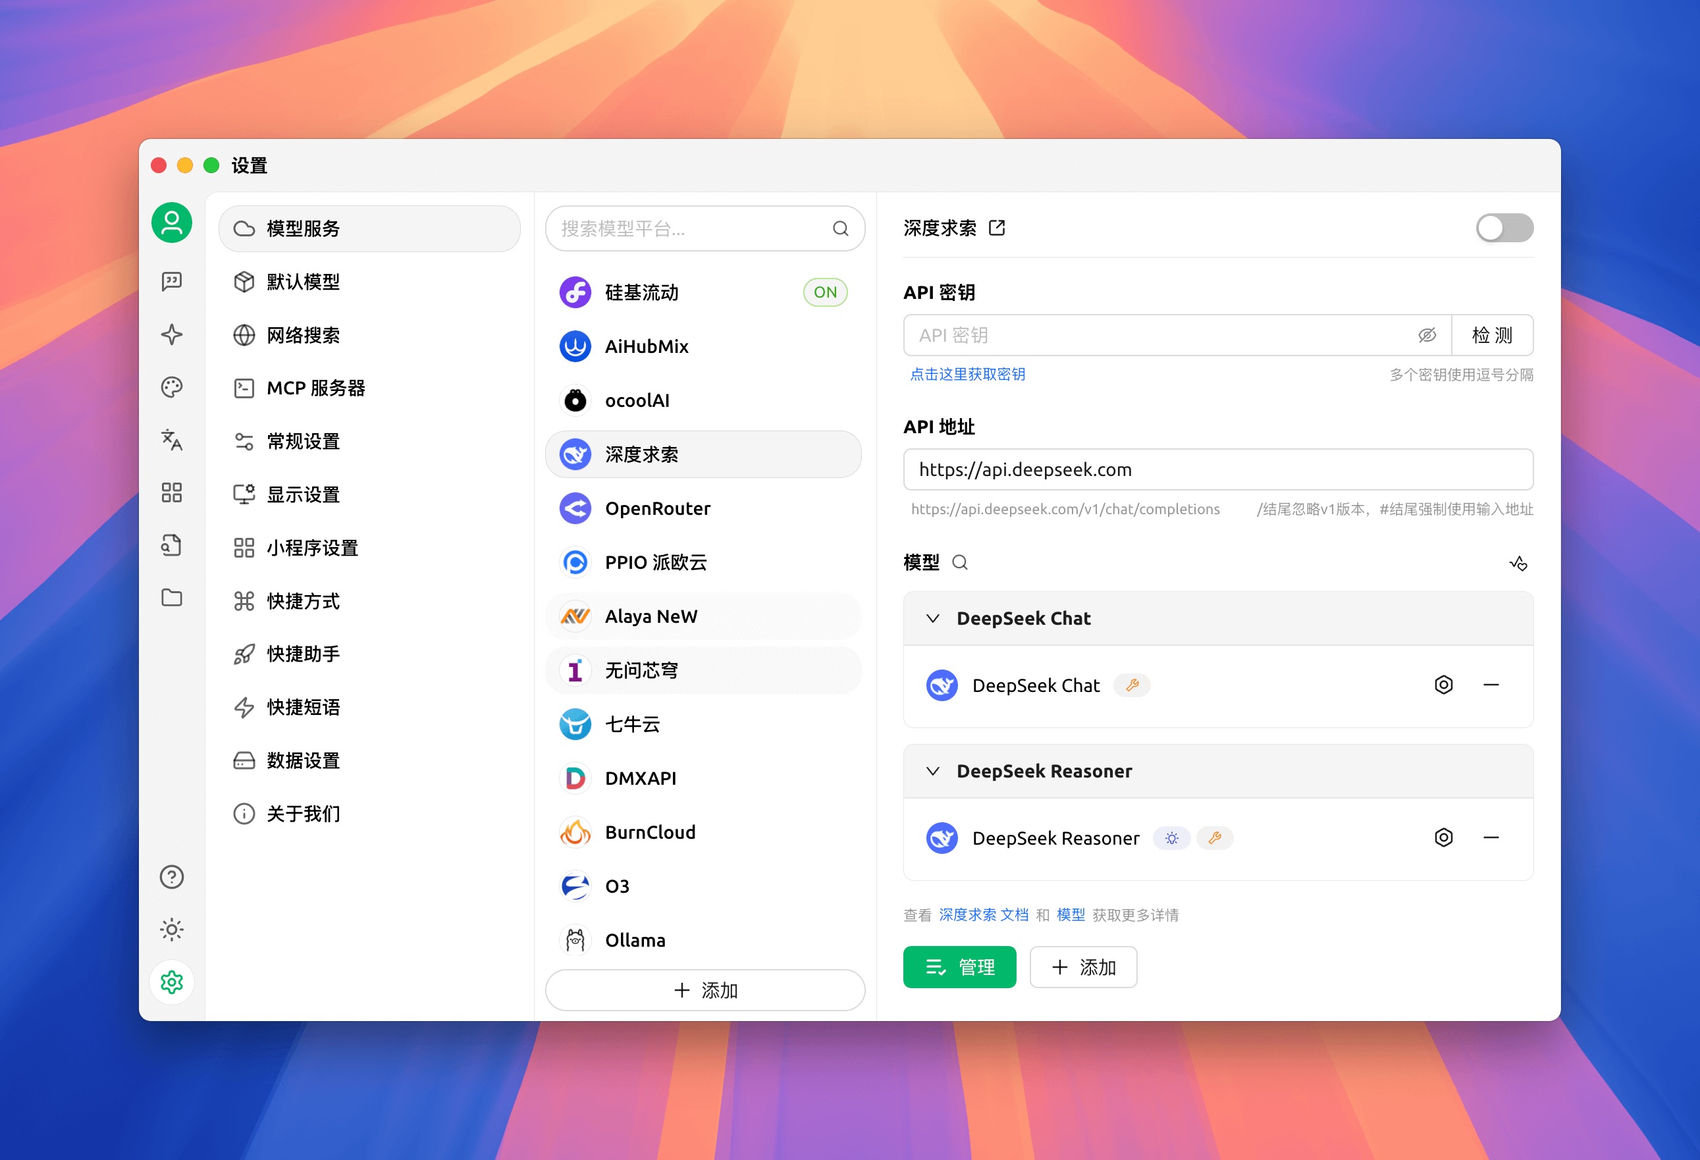Open the mini apps grid sidebar icon
The image size is (1700, 1160).
(172, 492)
